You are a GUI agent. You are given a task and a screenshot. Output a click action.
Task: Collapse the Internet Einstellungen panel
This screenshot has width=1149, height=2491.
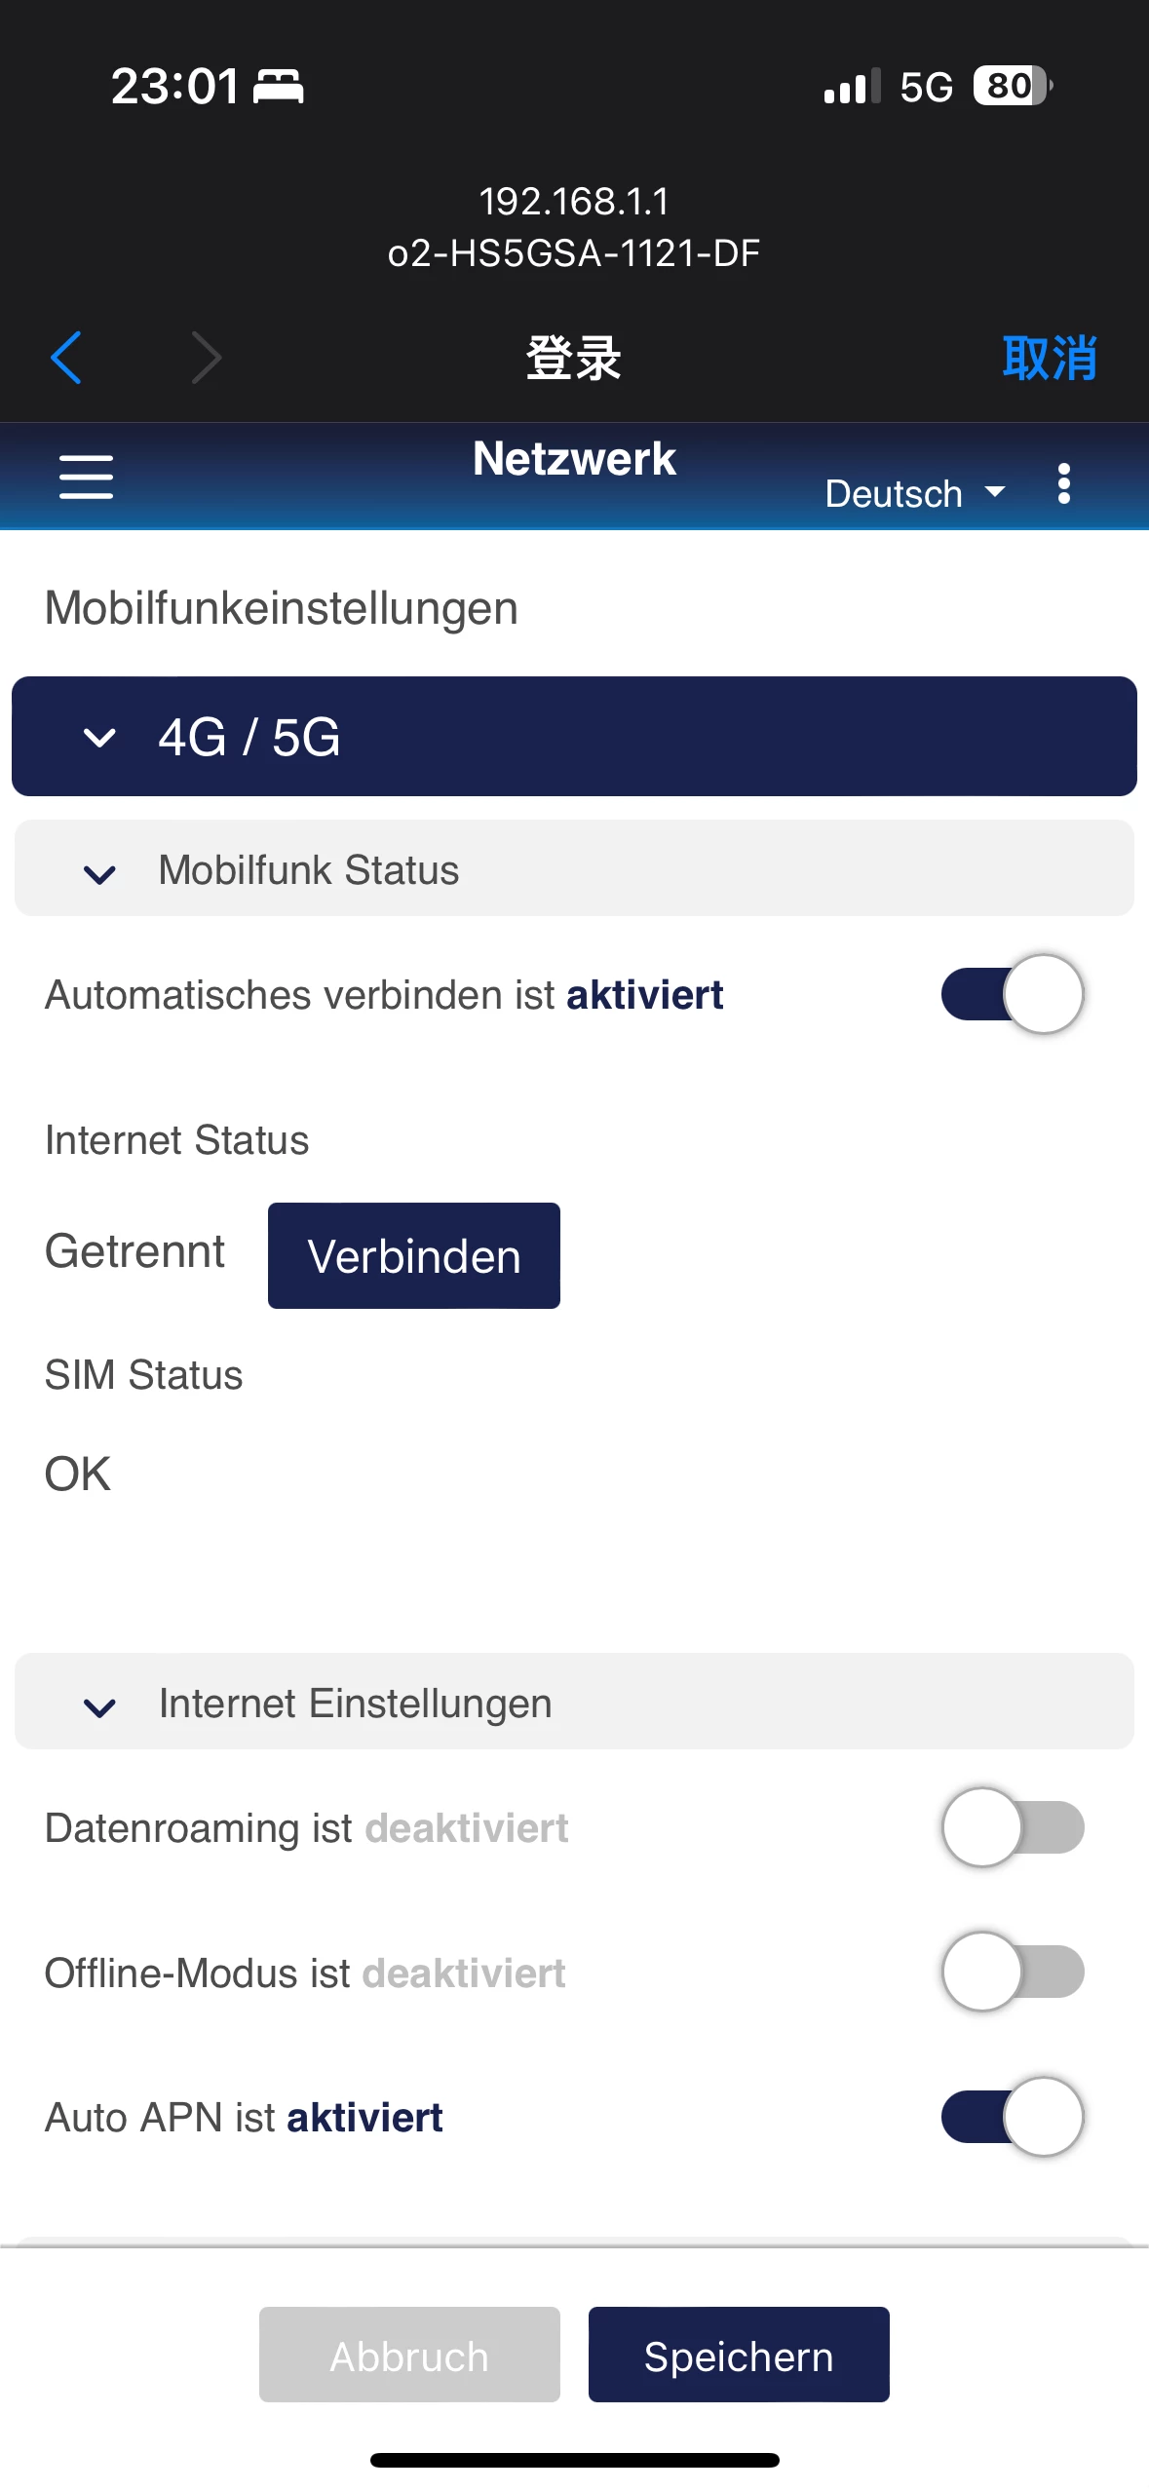pos(100,1704)
